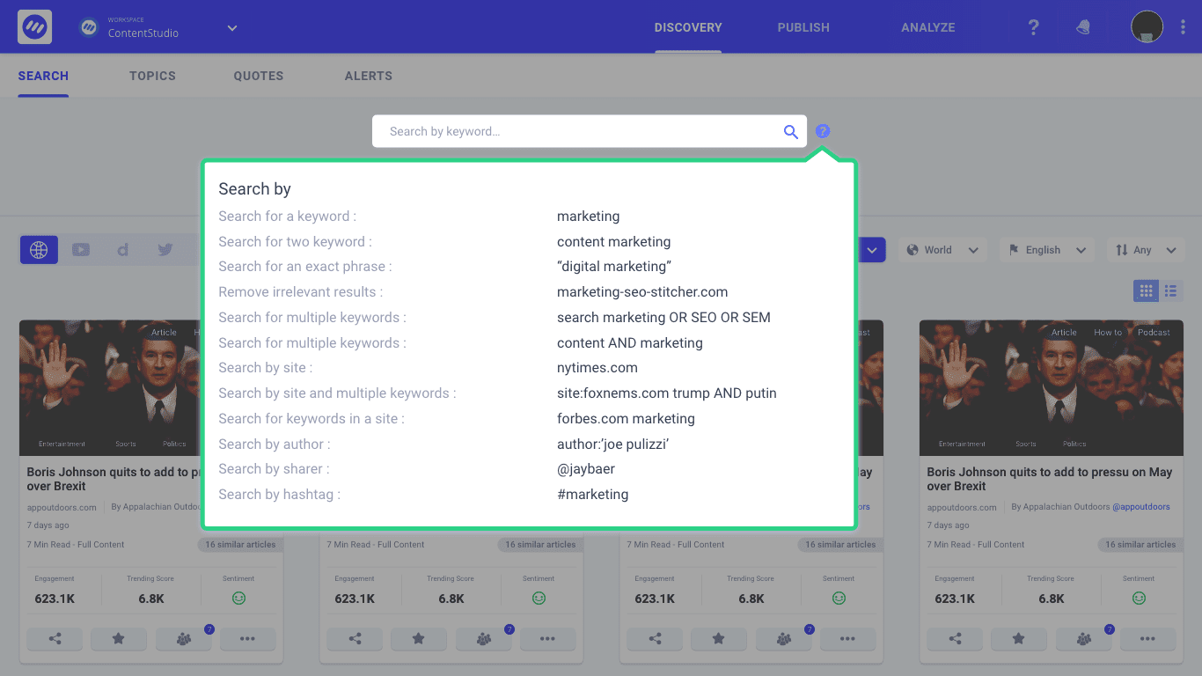This screenshot has width=1202, height=676.
Task: Open the Any sort dropdown
Action: click(x=1145, y=250)
